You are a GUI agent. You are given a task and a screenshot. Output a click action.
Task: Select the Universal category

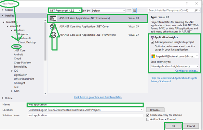(23, 34)
